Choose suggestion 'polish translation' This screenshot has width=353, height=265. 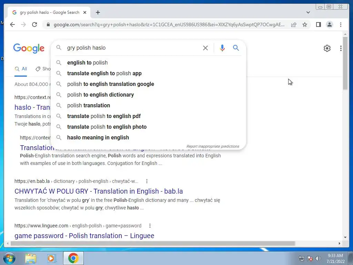click(148, 106)
